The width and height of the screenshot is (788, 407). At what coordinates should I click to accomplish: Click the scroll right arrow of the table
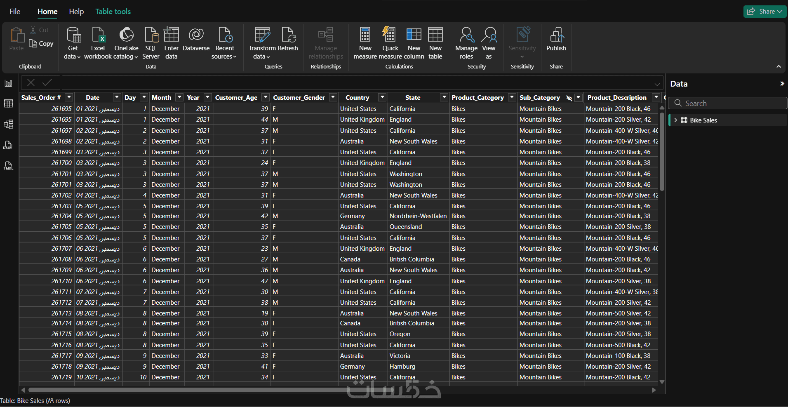(x=654, y=390)
